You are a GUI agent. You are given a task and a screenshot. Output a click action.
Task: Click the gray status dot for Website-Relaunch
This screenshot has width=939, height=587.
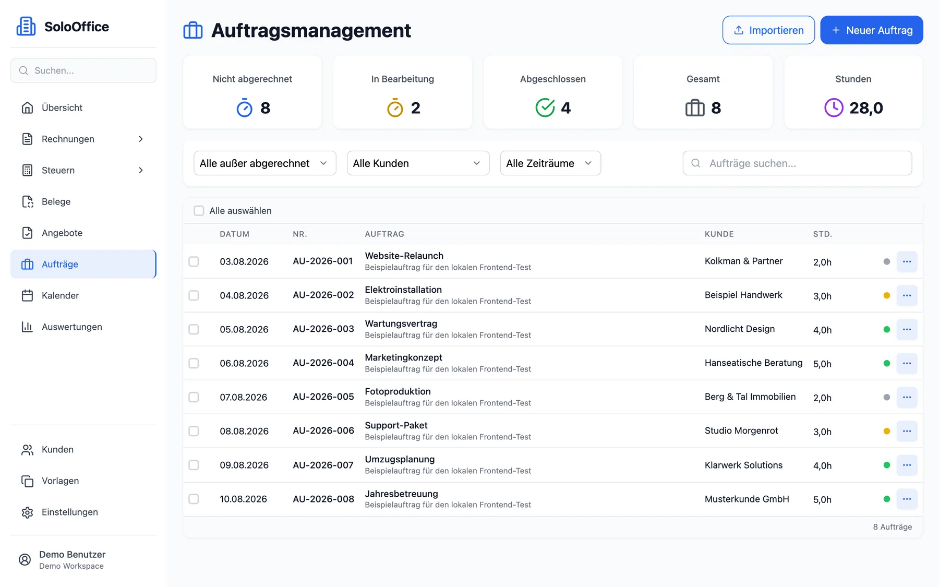886,261
